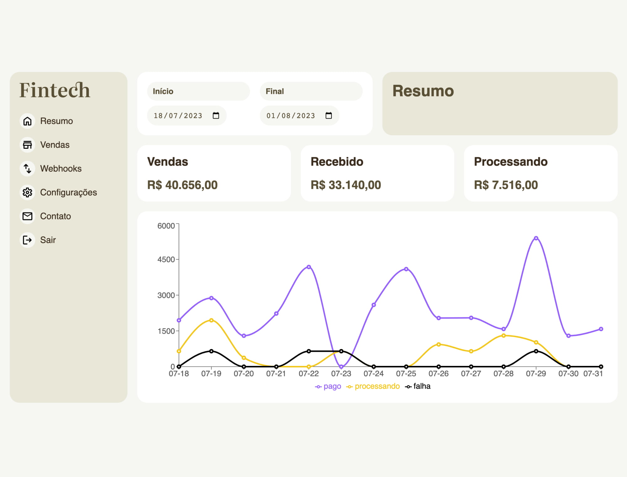Open the Configurações link
This screenshot has width=627, height=477.
coord(68,192)
